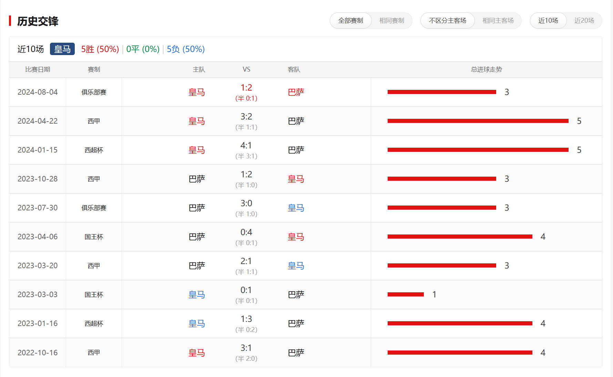Click the date 2022-10-16
Screen dimensions: 613x377
click(38, 353)
